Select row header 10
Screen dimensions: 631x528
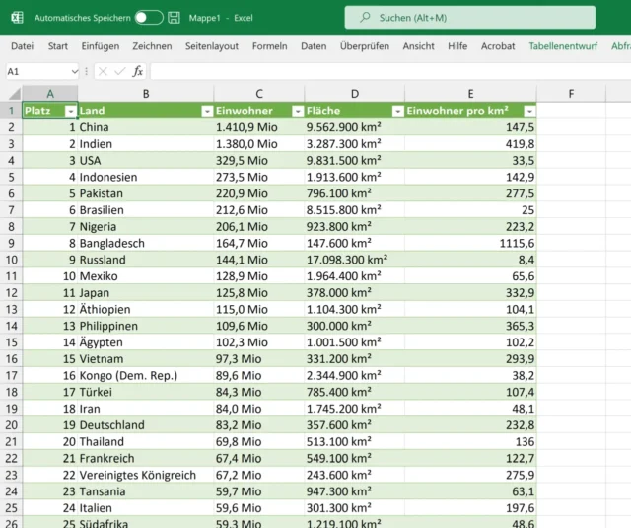pyautogui.click(x=11, y=260)
